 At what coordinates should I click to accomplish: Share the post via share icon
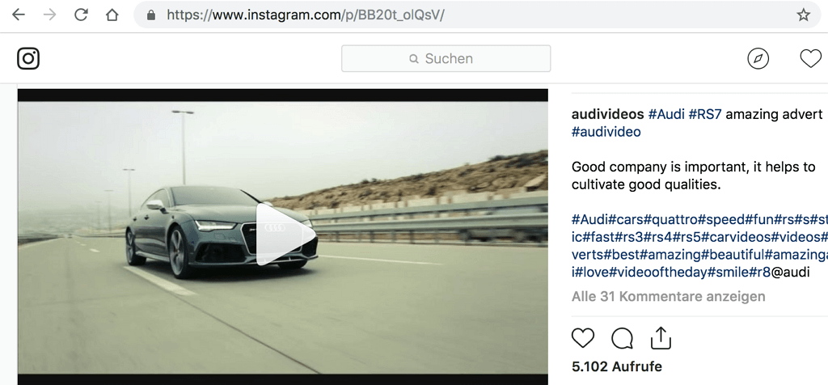coord(661,338)
